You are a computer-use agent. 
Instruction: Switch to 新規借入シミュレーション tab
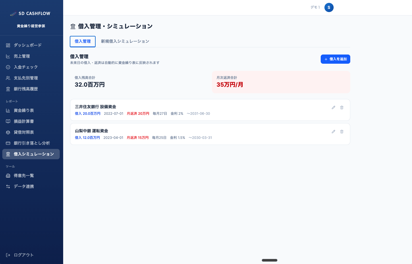tap(125, 41)
